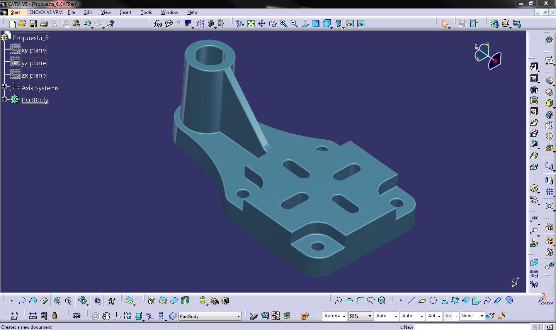Open a file with the folder icon

coord(22,24)
